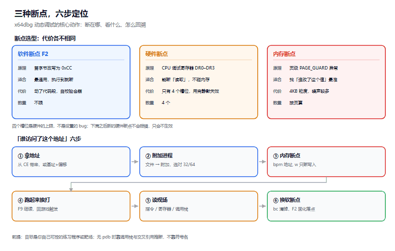Click 代价 label in the top-row 内存断点 card

(x=277, y=91)
